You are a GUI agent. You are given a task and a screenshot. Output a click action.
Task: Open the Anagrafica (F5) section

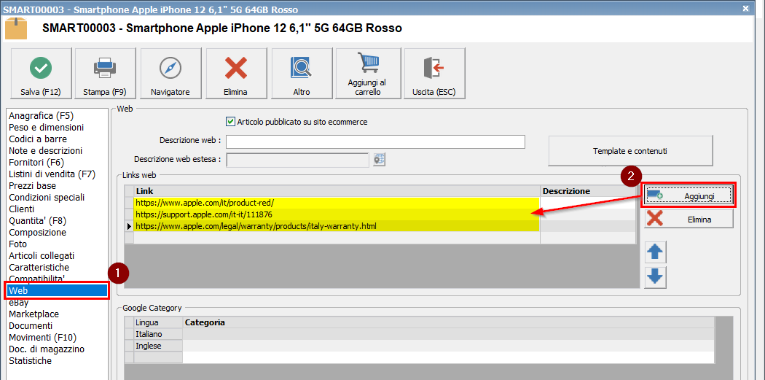point(42,116)
